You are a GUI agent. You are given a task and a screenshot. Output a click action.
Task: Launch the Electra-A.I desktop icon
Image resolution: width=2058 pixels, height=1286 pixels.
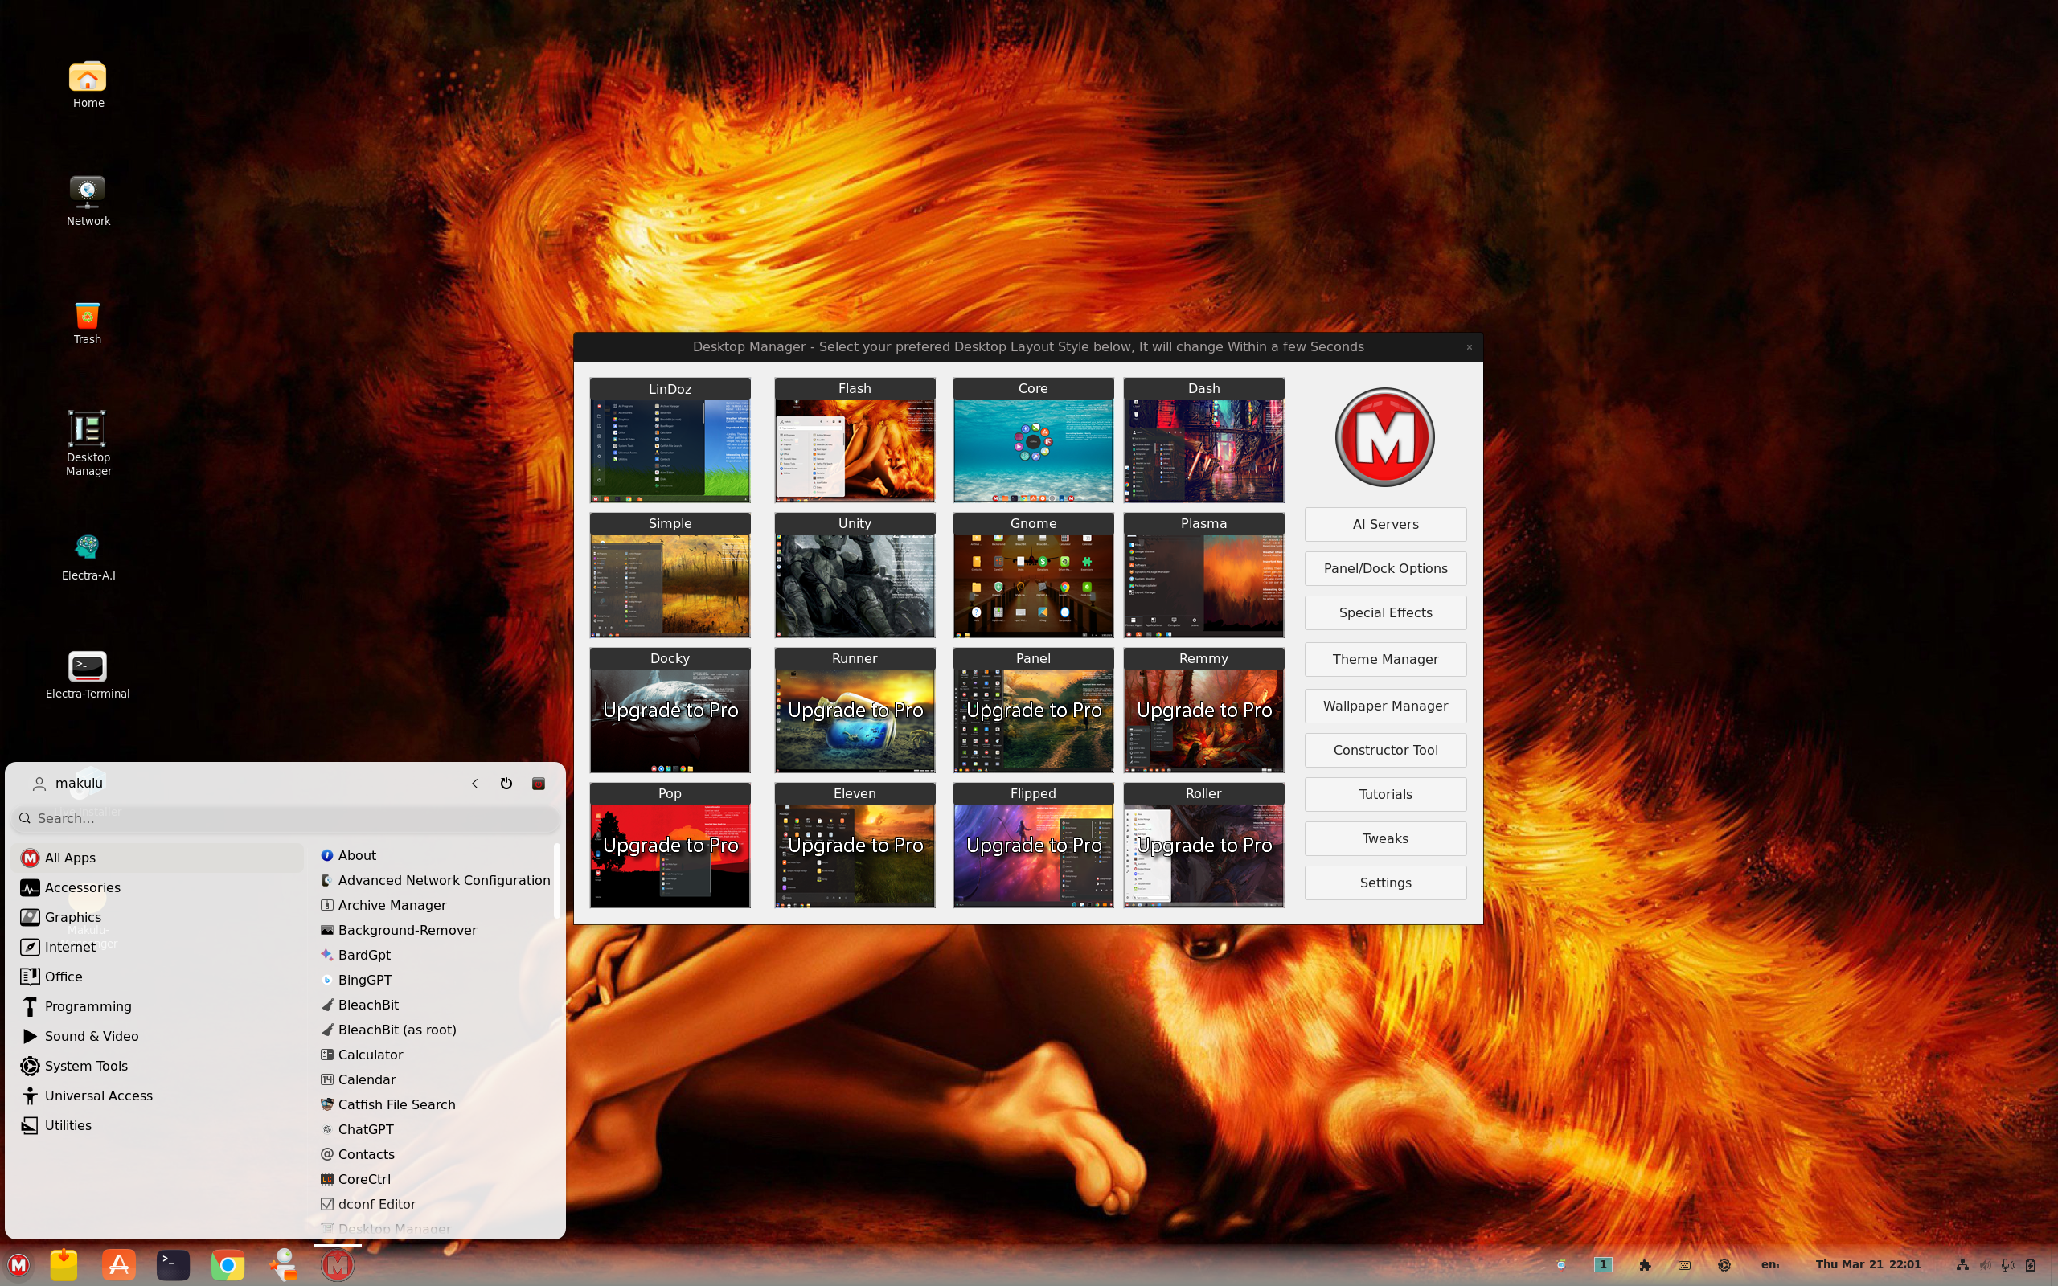88,557
